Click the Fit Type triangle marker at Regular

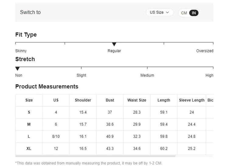click(x=114, y=44)
